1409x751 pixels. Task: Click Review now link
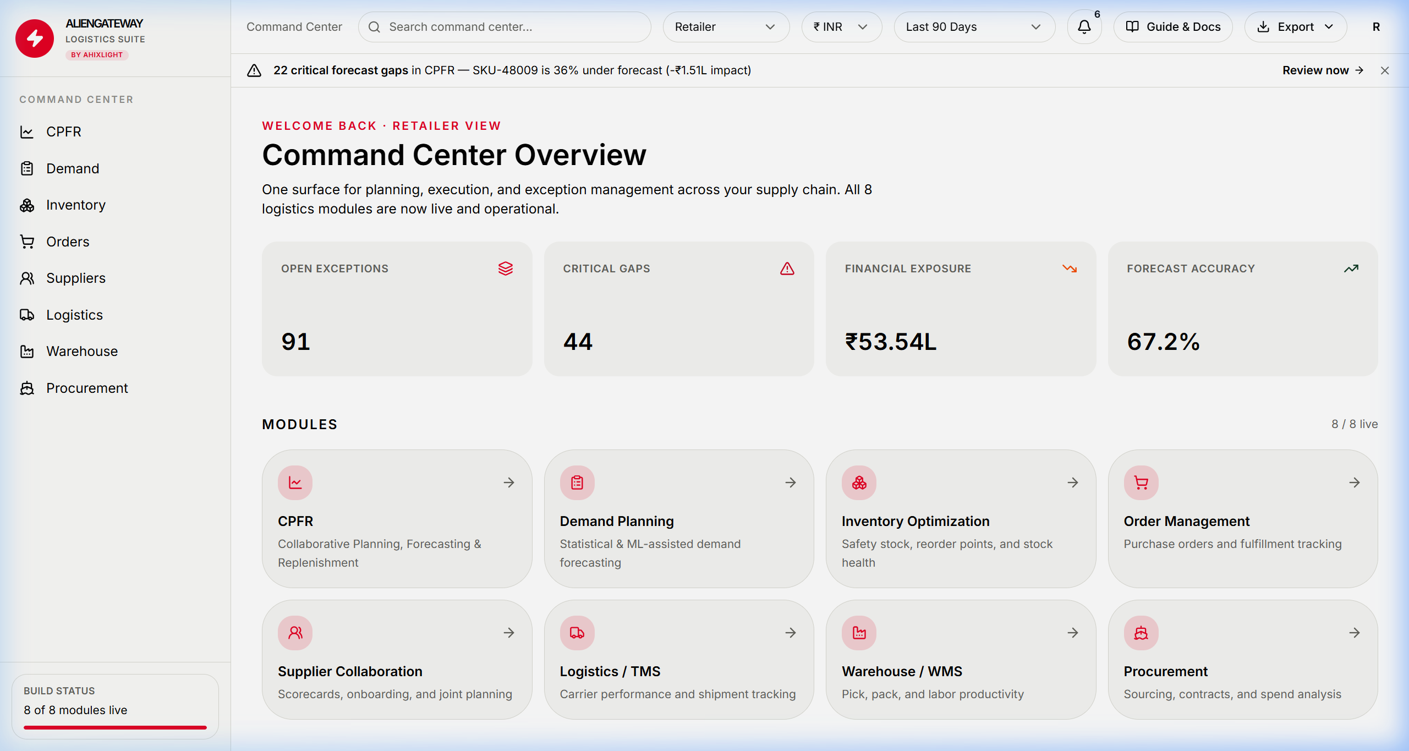pos(1323,70)
